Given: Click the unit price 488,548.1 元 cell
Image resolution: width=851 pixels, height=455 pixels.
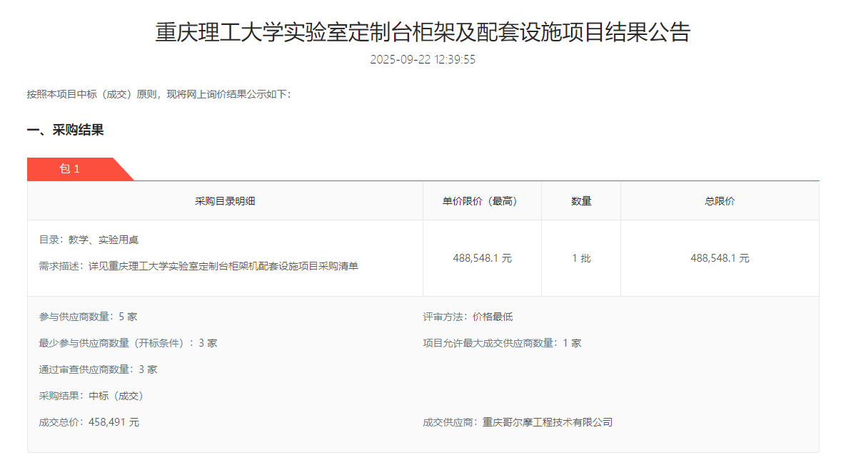Looking at the screenshot, I should coord(482,257).
